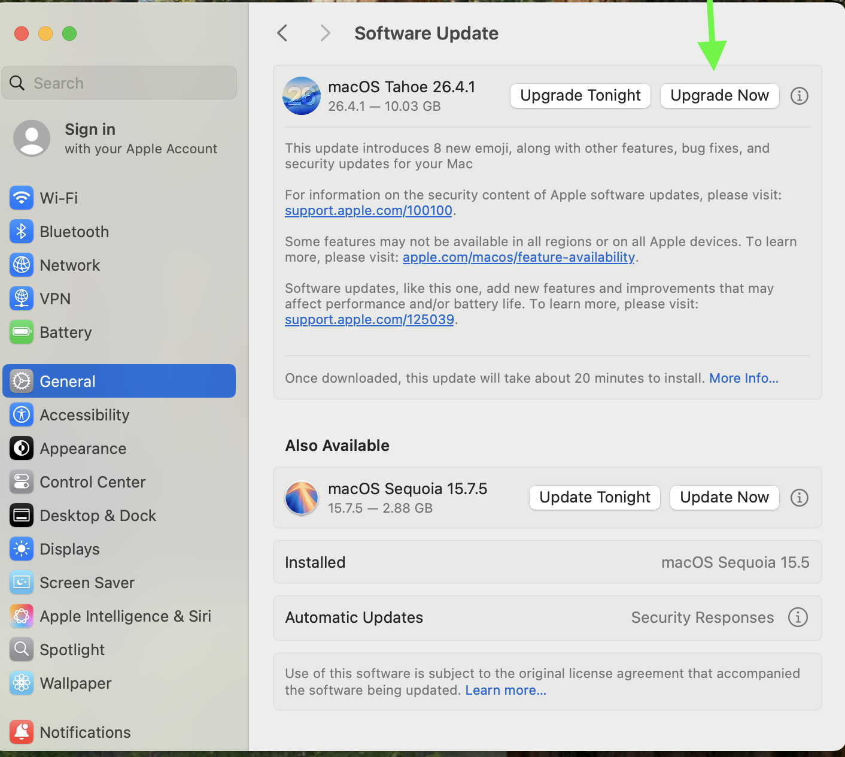Viewport: 845px width, 757px height.
Task: Click the Notifications bell icon
Action: click(x=22, y=732)
